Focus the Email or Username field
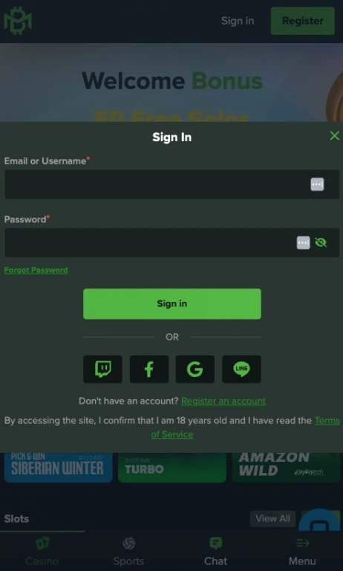 pyautogui.click(x=171, y=184)
